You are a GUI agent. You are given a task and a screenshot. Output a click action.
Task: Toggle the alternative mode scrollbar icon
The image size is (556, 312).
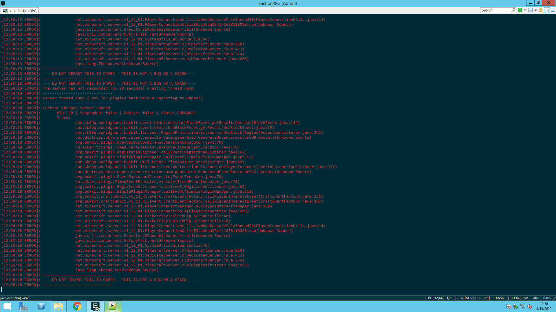click(547, 10)
